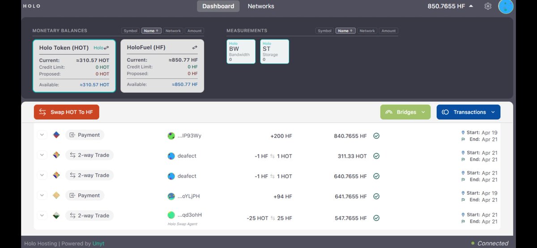Follow the Unyt link in footer
Image resolution: width=537 pixels, height=248 pixels.
98,244
